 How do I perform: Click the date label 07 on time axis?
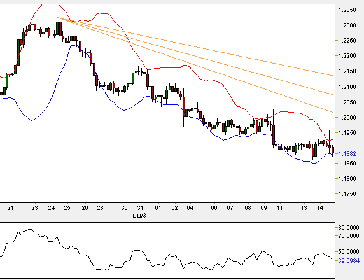tap(230, 208)
